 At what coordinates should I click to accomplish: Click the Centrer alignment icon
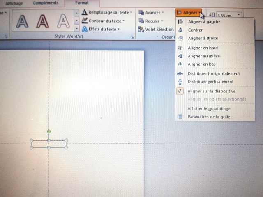pyautogui.click(x=180, y=30)
